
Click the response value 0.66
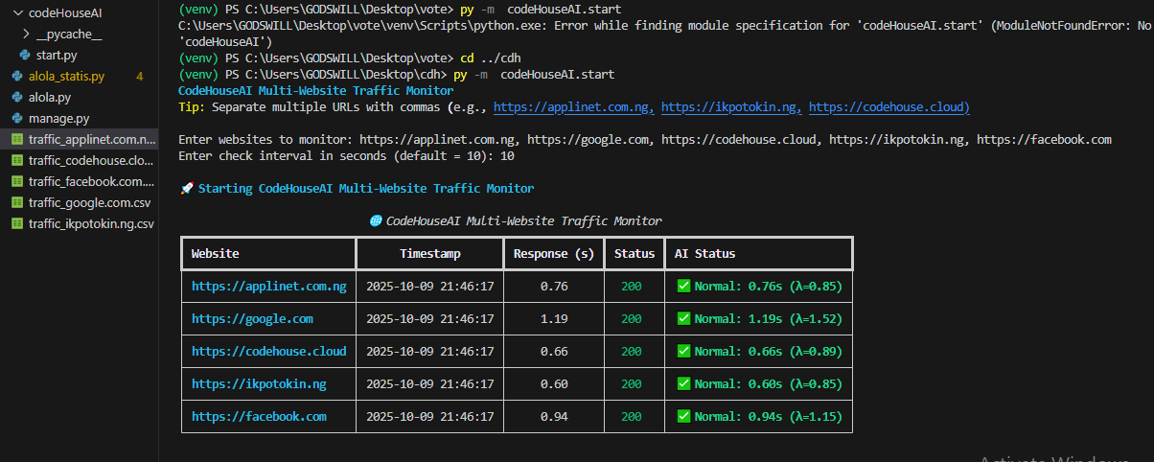554,351
